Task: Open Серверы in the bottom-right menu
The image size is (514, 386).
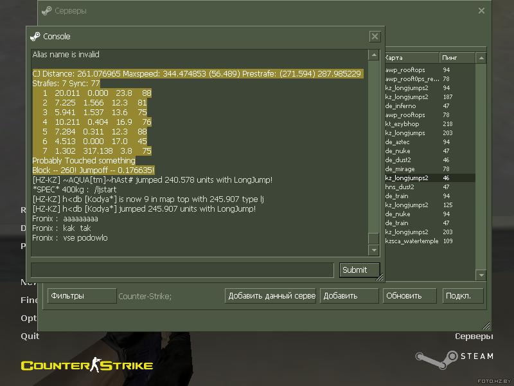Action: click(474, 336)
